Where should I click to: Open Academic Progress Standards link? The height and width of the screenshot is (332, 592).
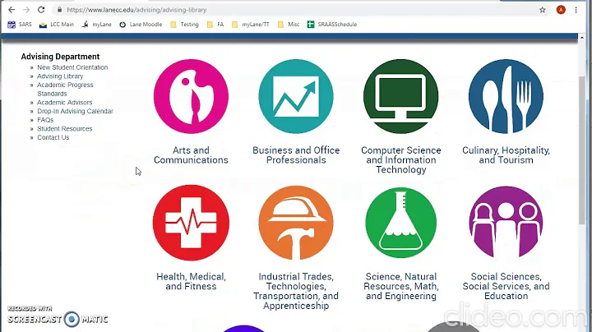click(x=65, y=89)
